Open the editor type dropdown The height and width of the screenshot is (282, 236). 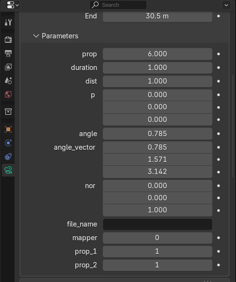click(13, 5)
